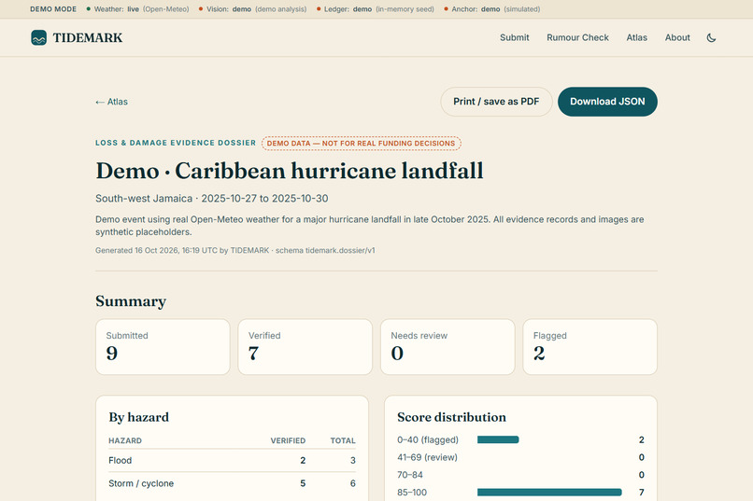Select the Verified 7 summary card
753x501 pixels.
click(x=305, y=347)
